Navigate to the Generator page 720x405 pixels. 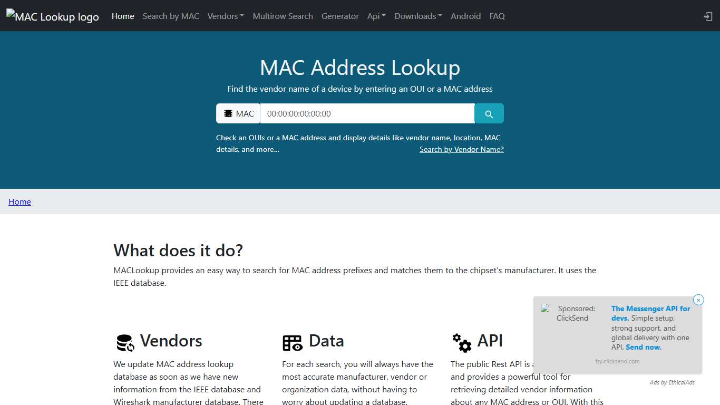[340, 16]
